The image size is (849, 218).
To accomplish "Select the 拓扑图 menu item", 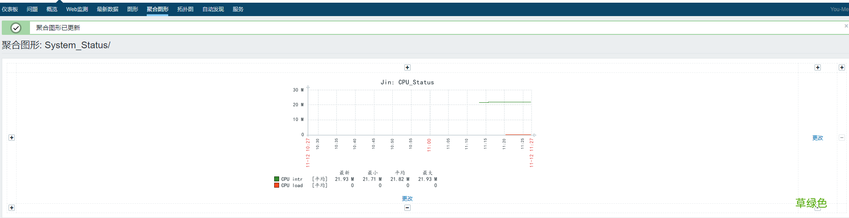I will (x=185, y=9).
